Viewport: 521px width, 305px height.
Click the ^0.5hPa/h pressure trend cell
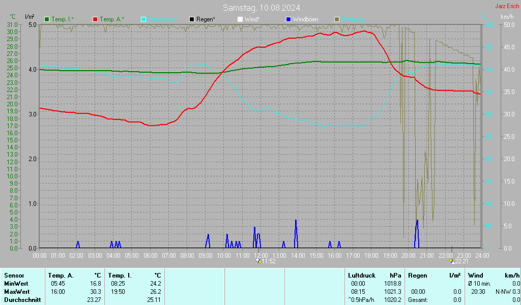(x=361, y=300)
